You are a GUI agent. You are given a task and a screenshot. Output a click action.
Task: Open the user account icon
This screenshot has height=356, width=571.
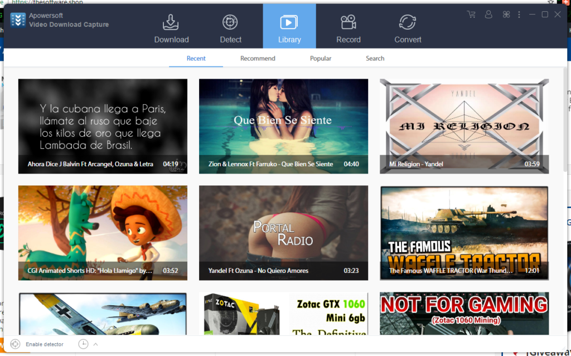point(488,14)
